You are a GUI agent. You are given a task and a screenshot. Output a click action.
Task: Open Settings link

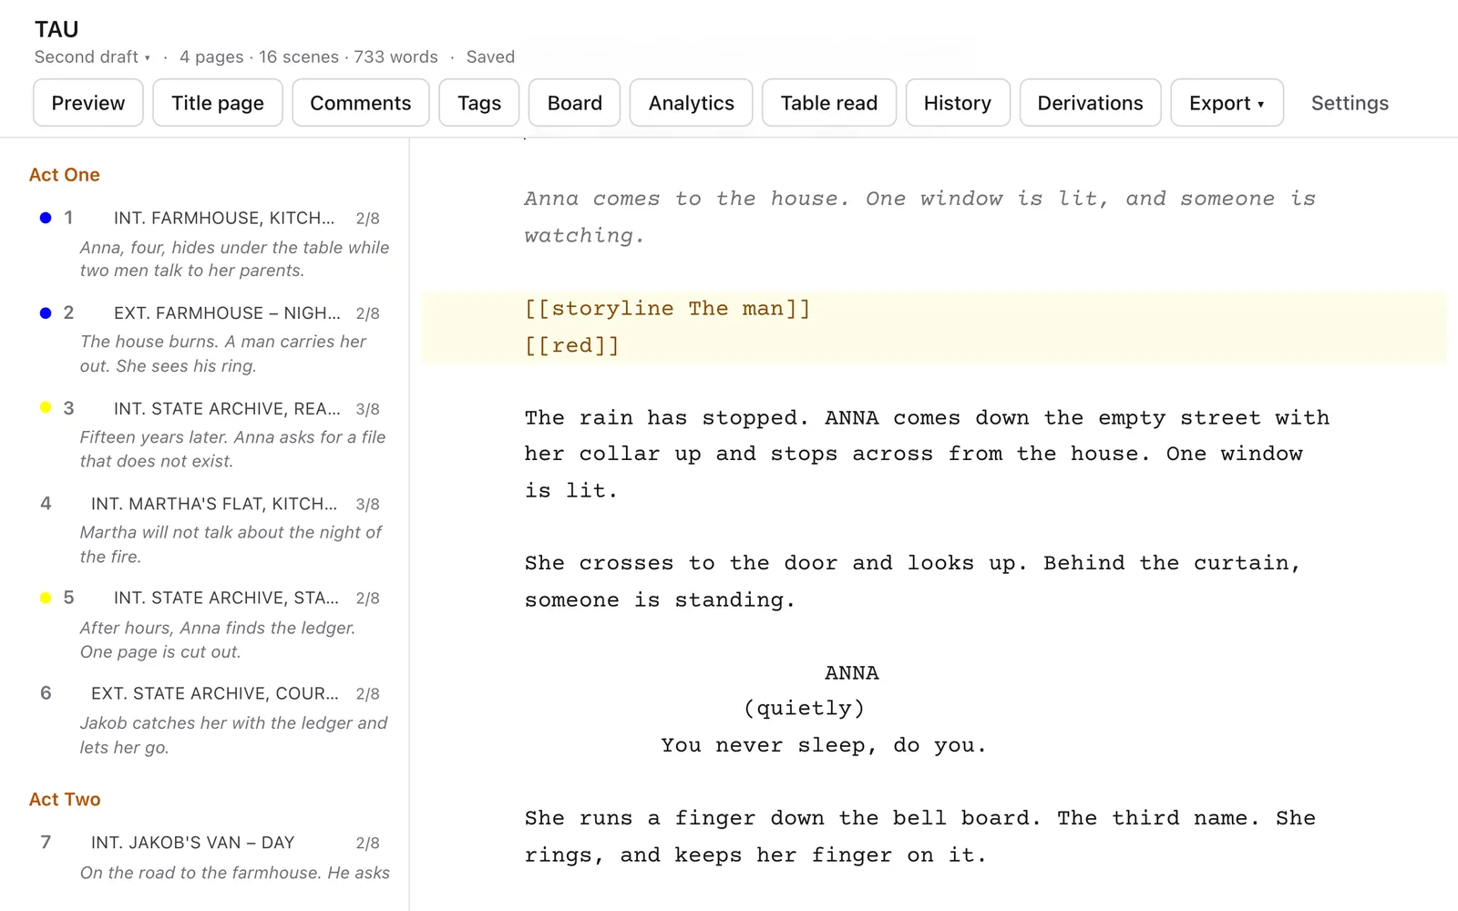click(1350, 103)
